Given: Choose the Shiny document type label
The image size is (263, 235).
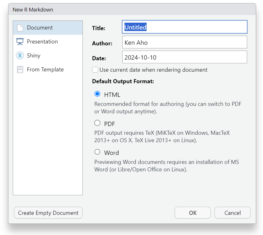Looking at the screenshot, I should 34,56.
